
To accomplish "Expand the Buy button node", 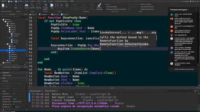I will pyautogui.click(x=7, y=50).
